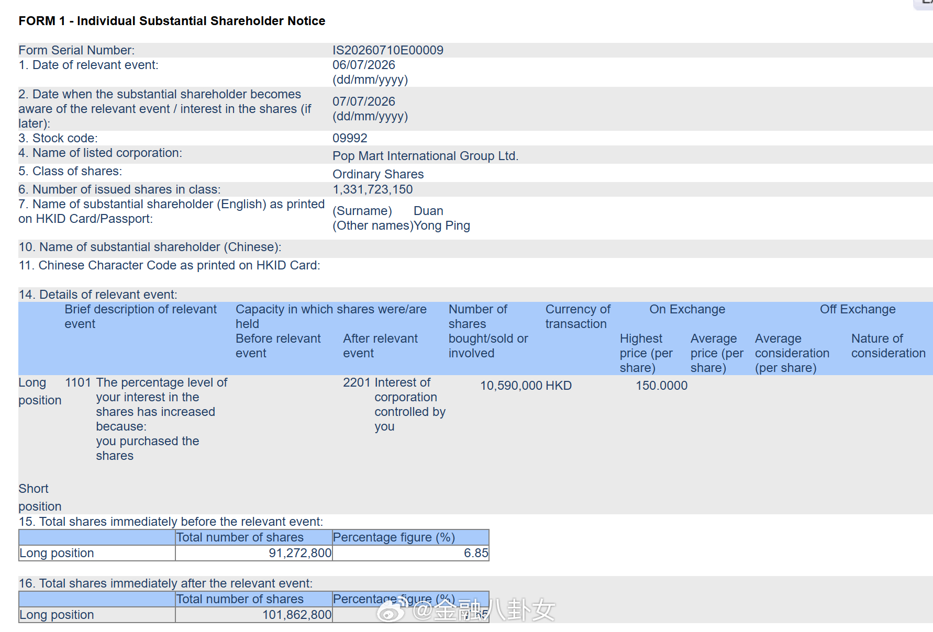
Task: Select the relevant event date 06/07/2026
Action: 364,65
